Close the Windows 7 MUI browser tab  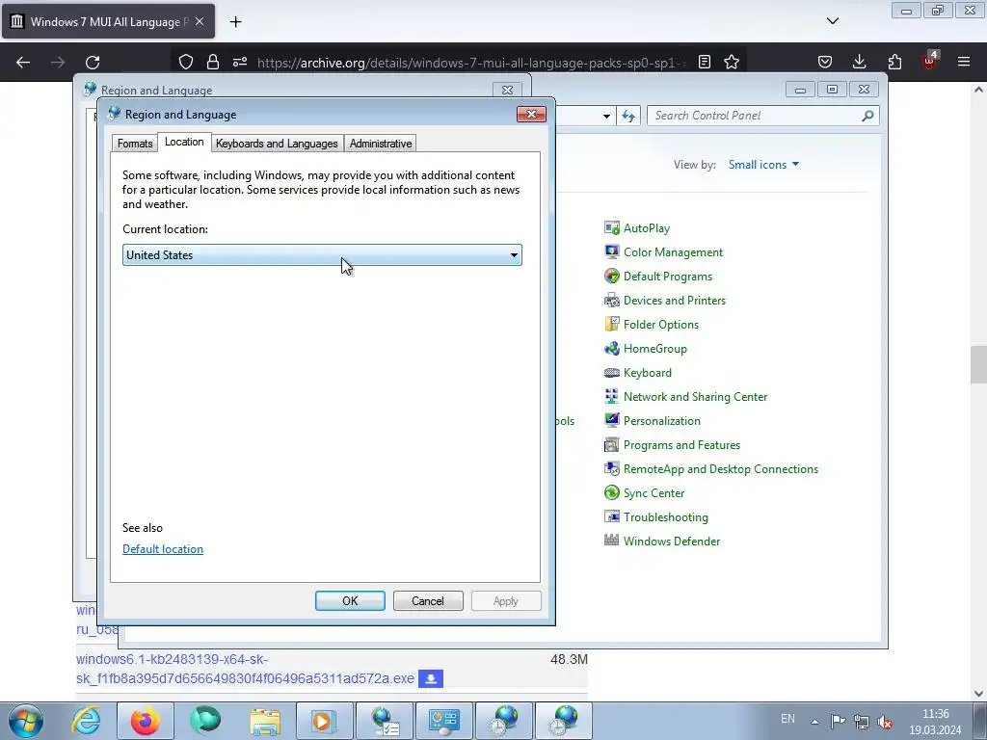pyautogui.click(x=200, y=21)
